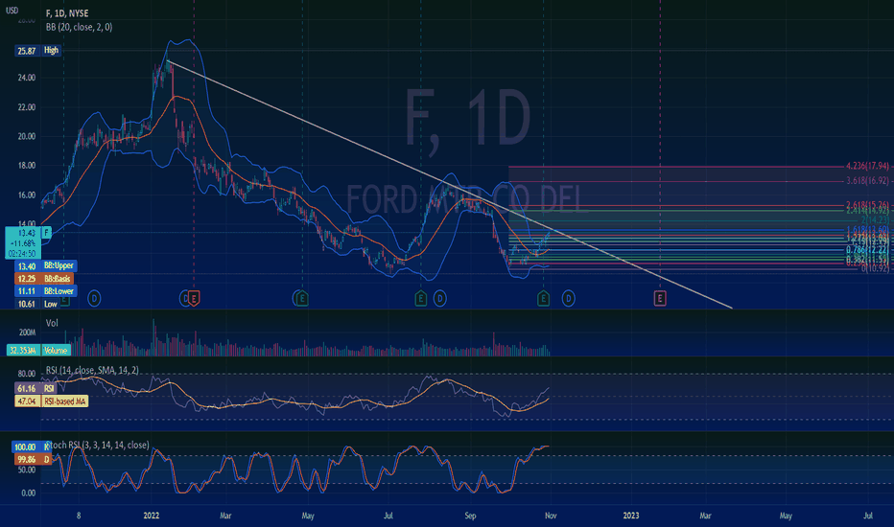Select the BB:Upper 13.40 label
Viewport: 894px width, 527px height.
pos(46,266)
